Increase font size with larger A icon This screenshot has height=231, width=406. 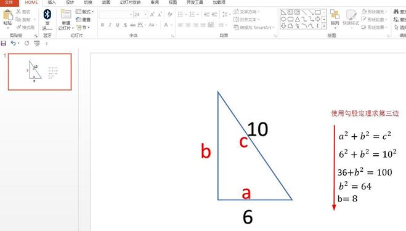point(152,15)
